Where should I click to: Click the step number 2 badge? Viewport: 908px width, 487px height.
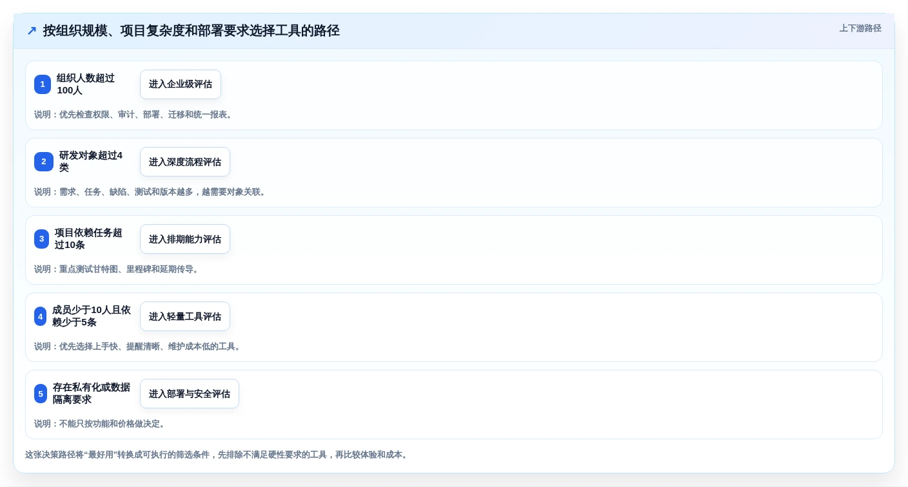(x=44, y=162)
